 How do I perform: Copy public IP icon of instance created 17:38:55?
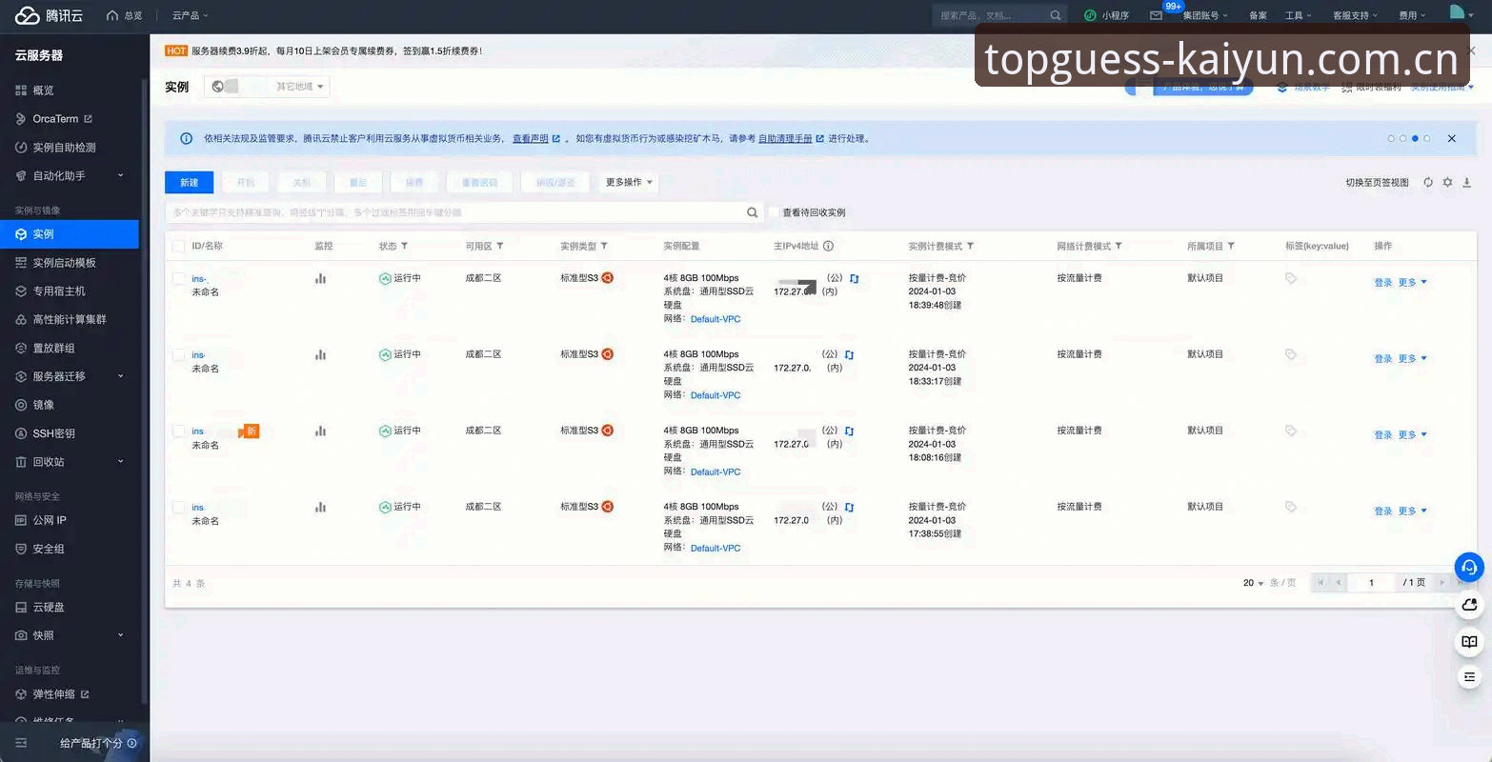point(849,507)
